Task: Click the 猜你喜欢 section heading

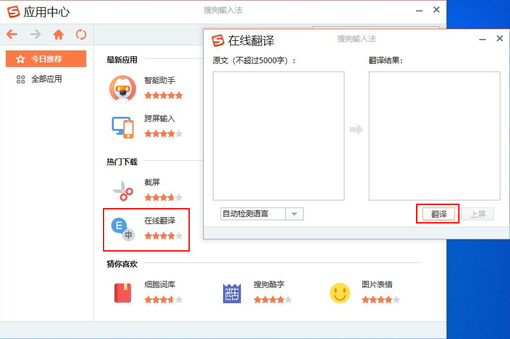Action: click(122, 264)
